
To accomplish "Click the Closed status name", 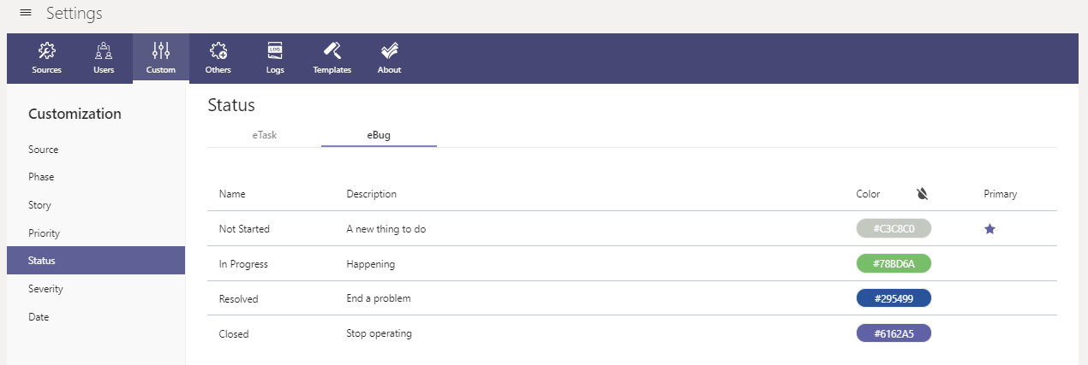I will click(234, 334).
